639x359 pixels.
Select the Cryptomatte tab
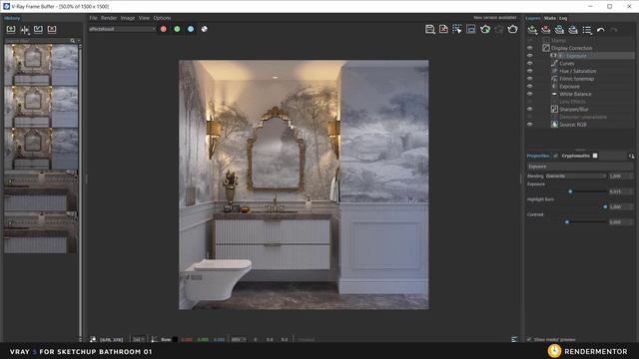coord(575,156)
